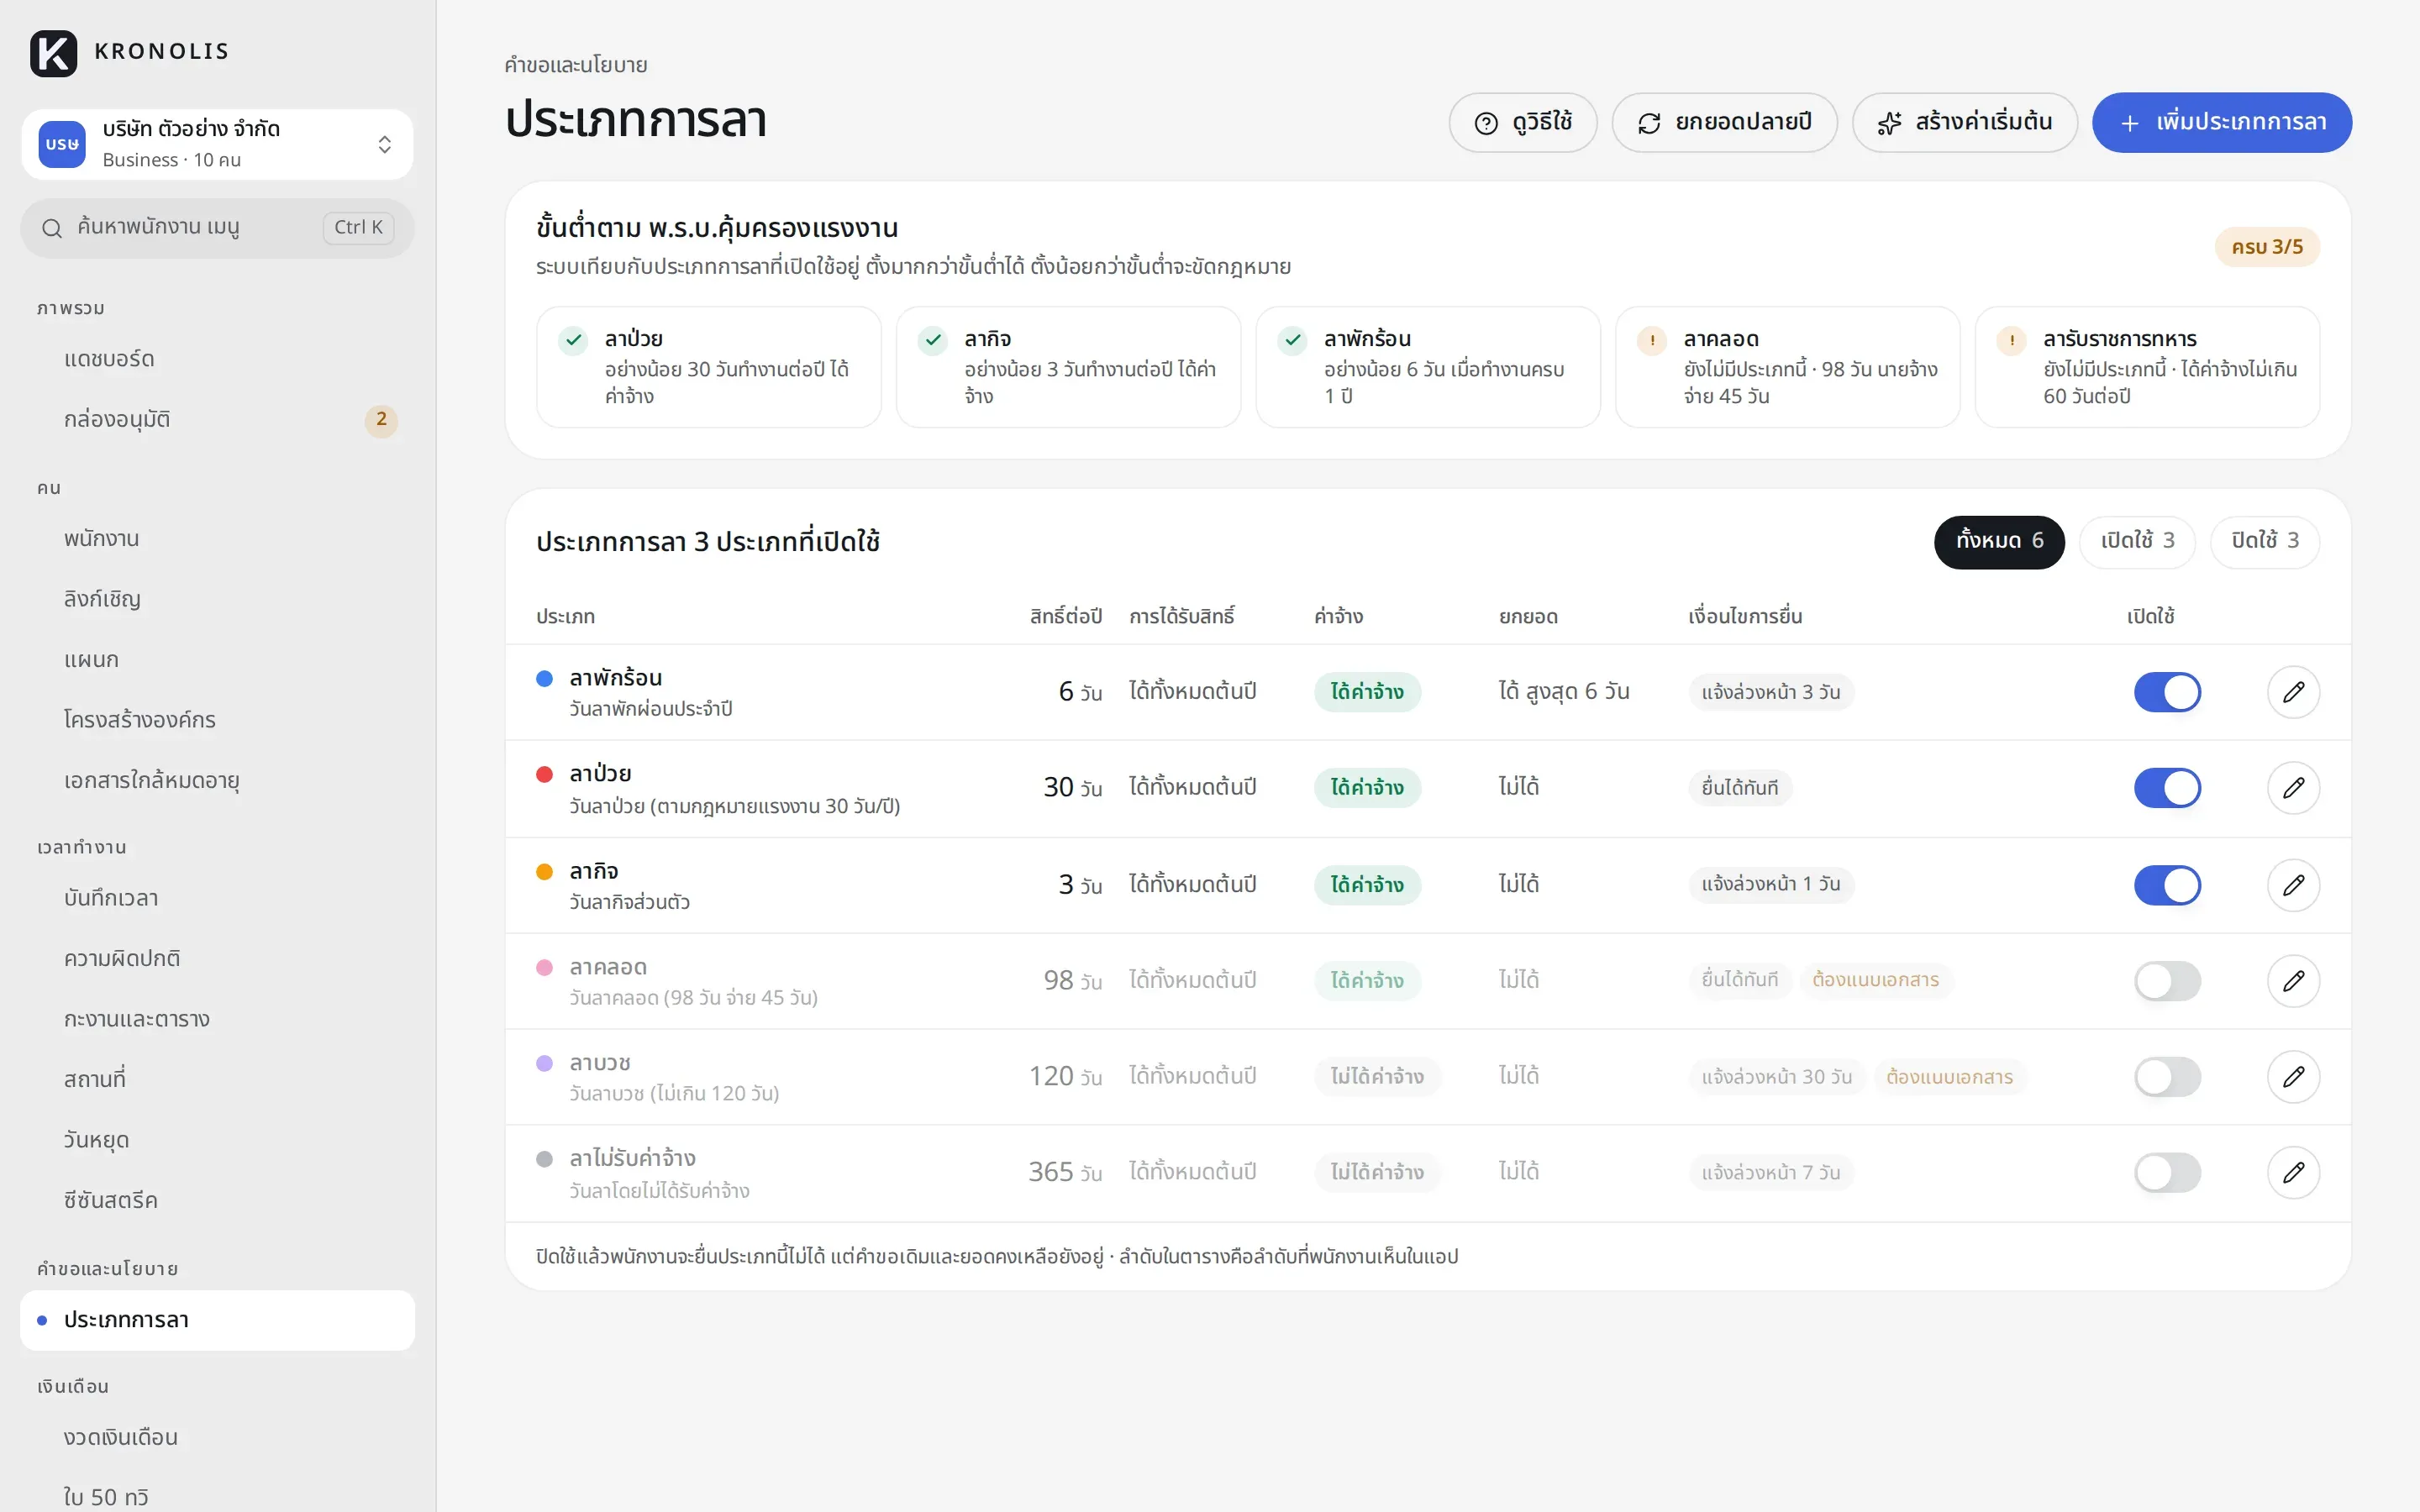Click the ต้องแนบเอกสาร tag in ลาคลอด row

1876,980
